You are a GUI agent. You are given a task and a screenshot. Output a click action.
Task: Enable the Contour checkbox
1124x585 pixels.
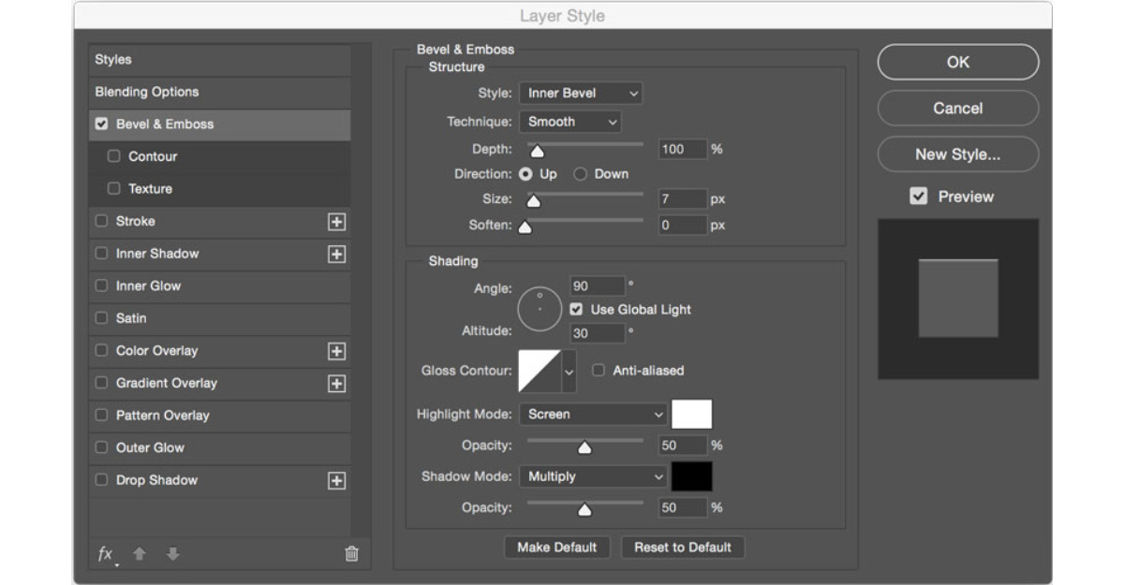point(114,156)
